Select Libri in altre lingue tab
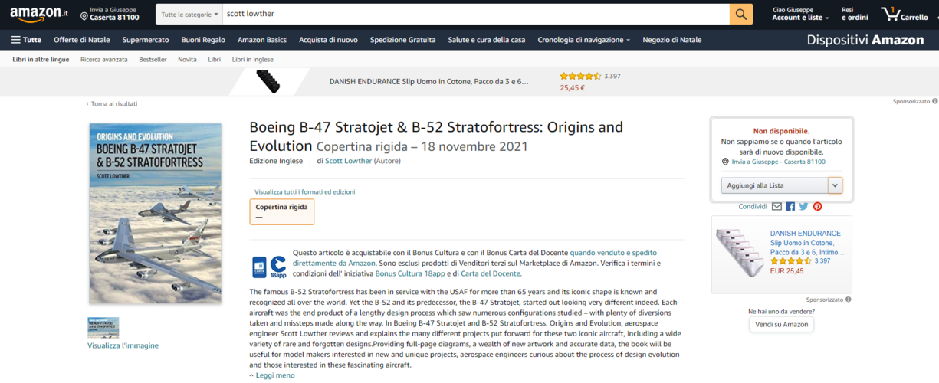 41,59
